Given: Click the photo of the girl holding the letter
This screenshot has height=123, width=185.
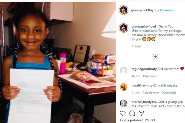Looking at the screenshot, I should click(x=58, y=62).
